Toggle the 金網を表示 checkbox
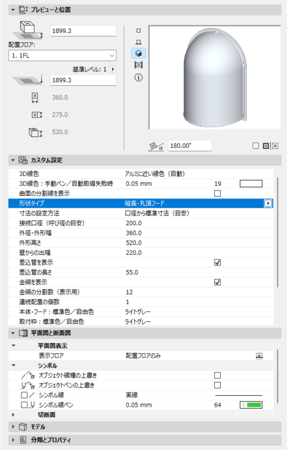This screenshot has width=287, height=450. pos(218,282)
